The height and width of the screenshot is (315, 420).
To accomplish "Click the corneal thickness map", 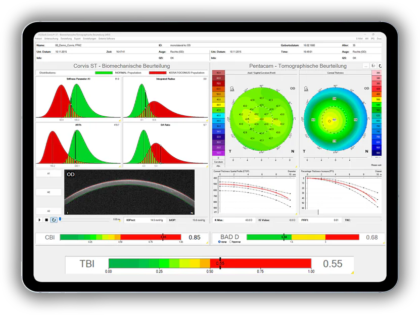I will click(336, 119).
